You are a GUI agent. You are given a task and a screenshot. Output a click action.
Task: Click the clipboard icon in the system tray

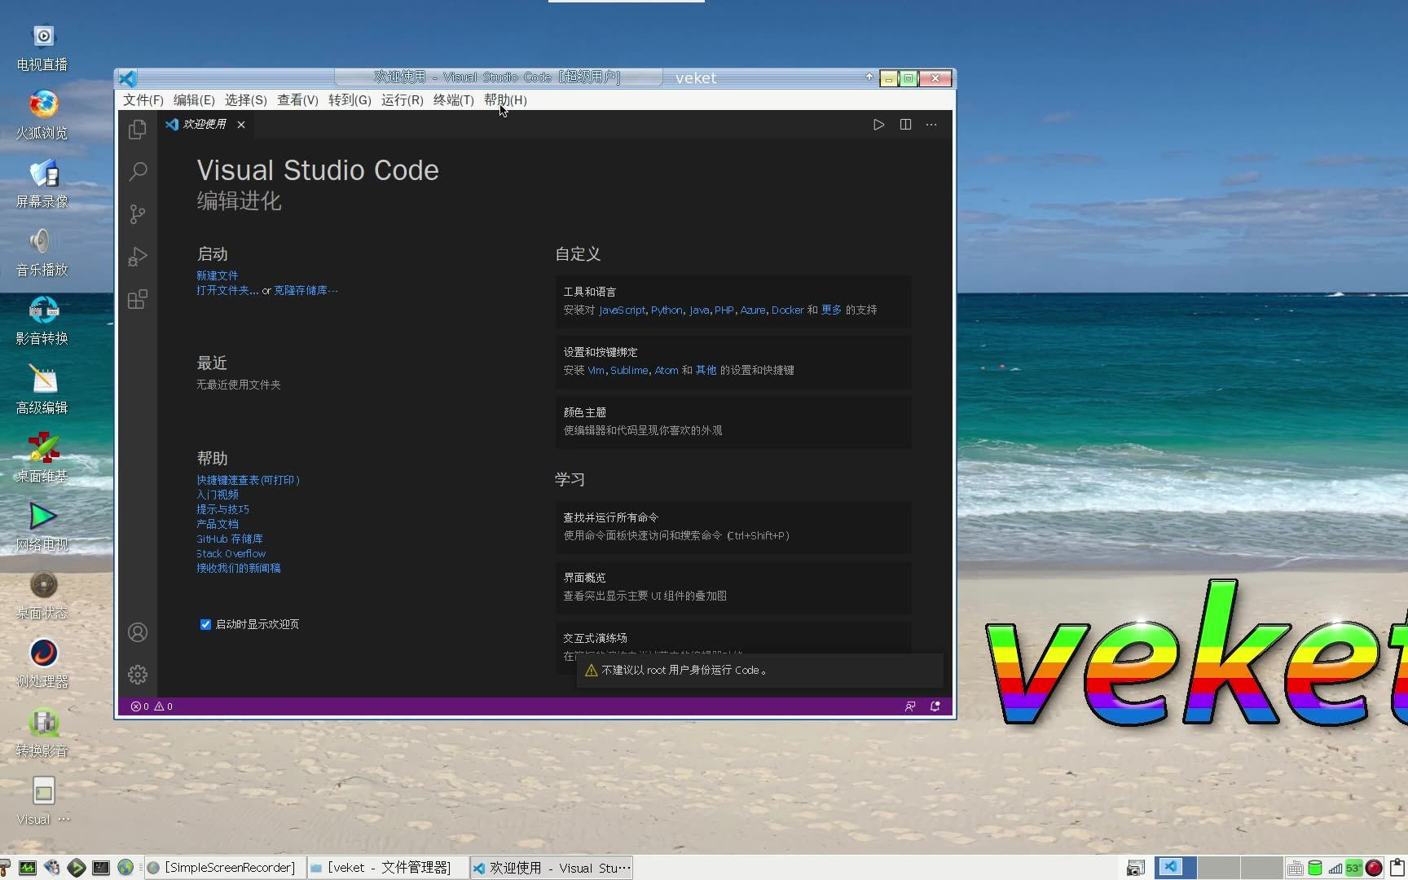click(x=1397, y=868)
